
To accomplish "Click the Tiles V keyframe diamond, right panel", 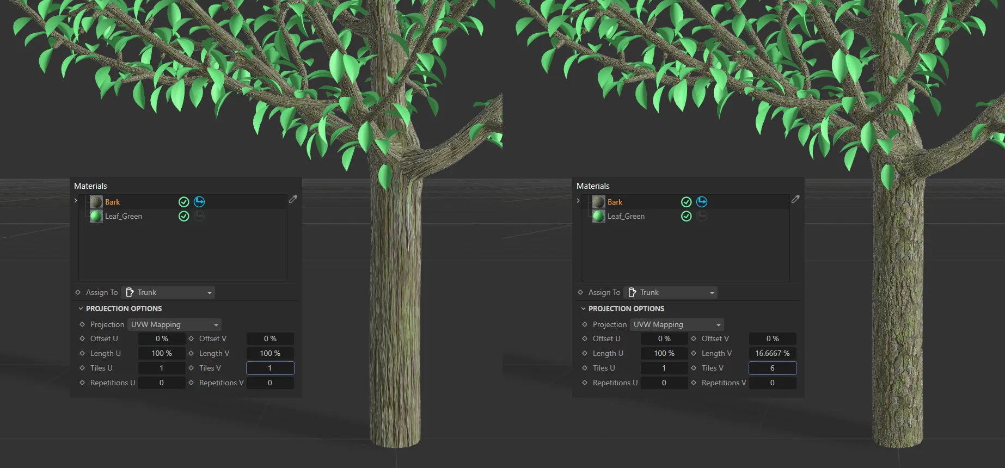I will 694,368.
